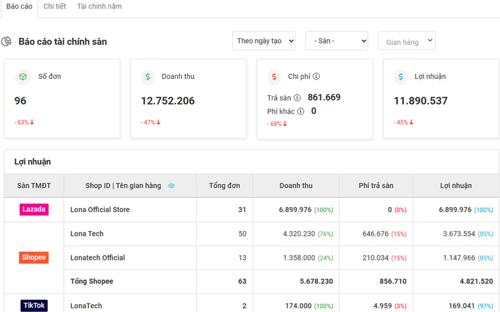The height and width of the screenshot is (312, 500).
Task: Click the TikTok platform badge
Action: click(x=34, y=305)
